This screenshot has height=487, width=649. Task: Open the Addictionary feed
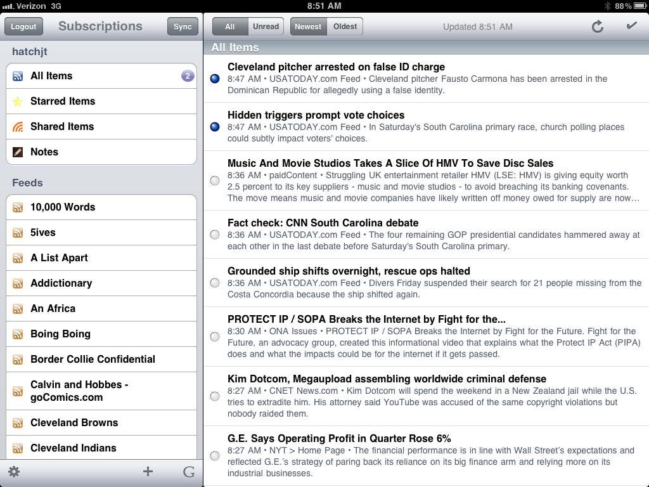tap(101, 283)
